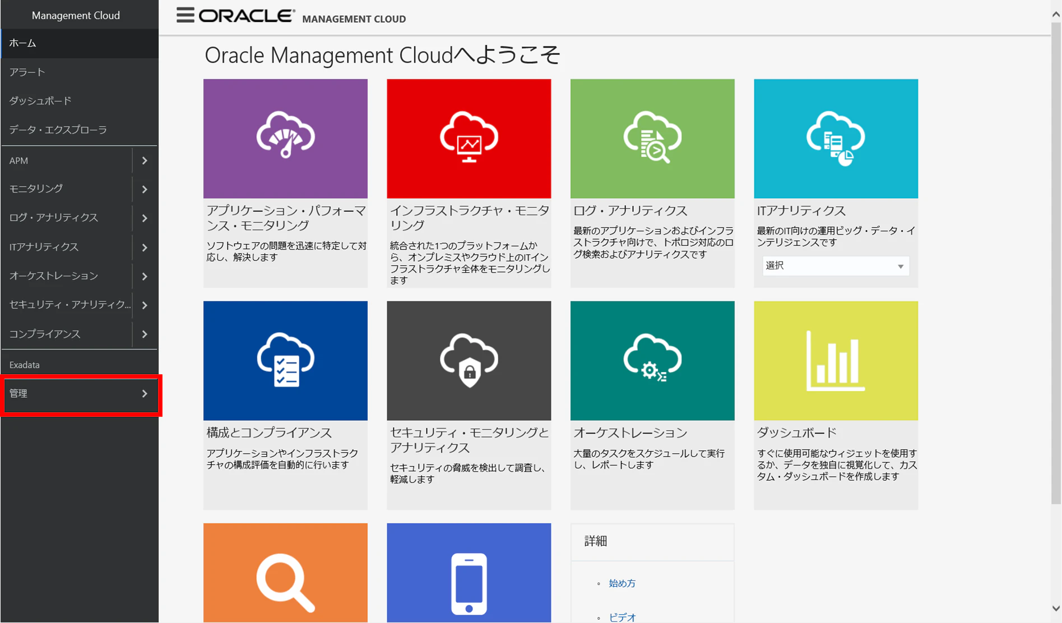Click the page scrollbar down arrow
Viewport: 1062px width, 623px height.
pyautogui.click(x=1056, y=608)
